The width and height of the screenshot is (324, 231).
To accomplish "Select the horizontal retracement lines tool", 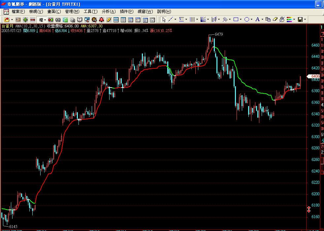I will pyautogui.click(x=181, y=19).
